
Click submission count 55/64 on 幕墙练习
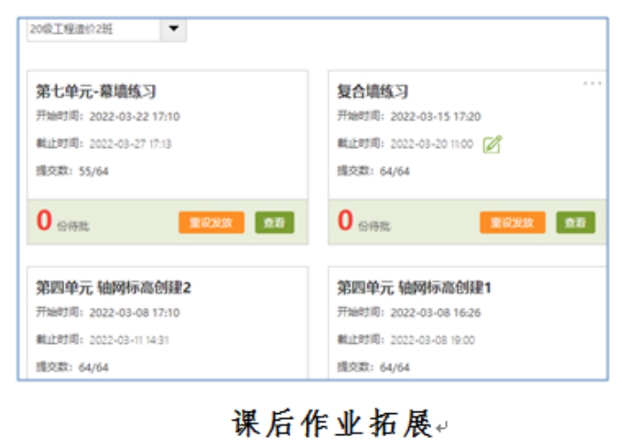[93, 171]
